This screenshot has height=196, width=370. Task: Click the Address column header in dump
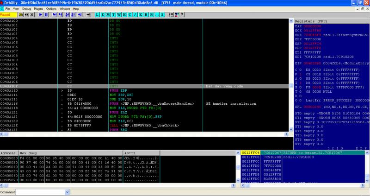pos(9,153)
